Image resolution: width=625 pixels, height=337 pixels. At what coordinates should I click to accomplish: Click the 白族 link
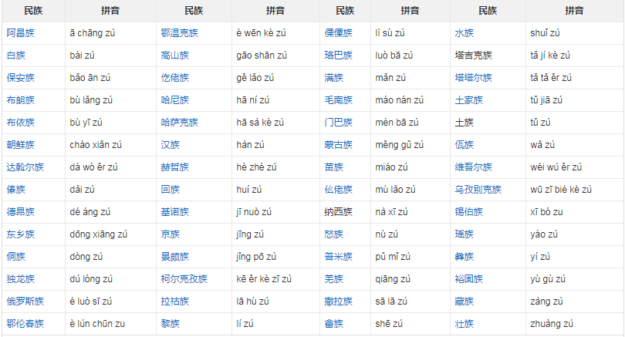pos(16,56)
